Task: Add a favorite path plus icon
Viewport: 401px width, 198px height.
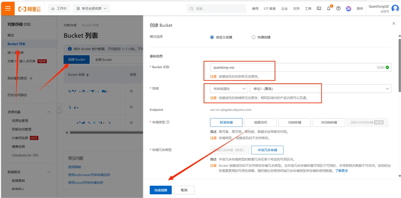Action: coord(31,78)
